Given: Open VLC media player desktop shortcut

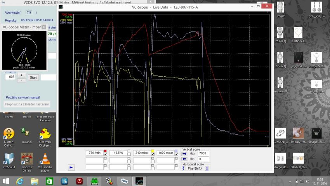Looking at the screenshot, I should point(45,162).
